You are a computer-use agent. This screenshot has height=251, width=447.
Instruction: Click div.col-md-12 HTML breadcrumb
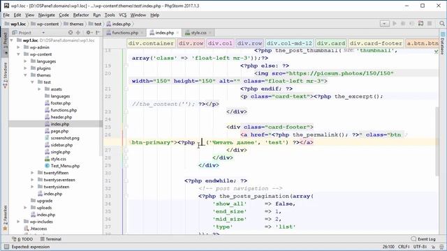coord(289,43)
